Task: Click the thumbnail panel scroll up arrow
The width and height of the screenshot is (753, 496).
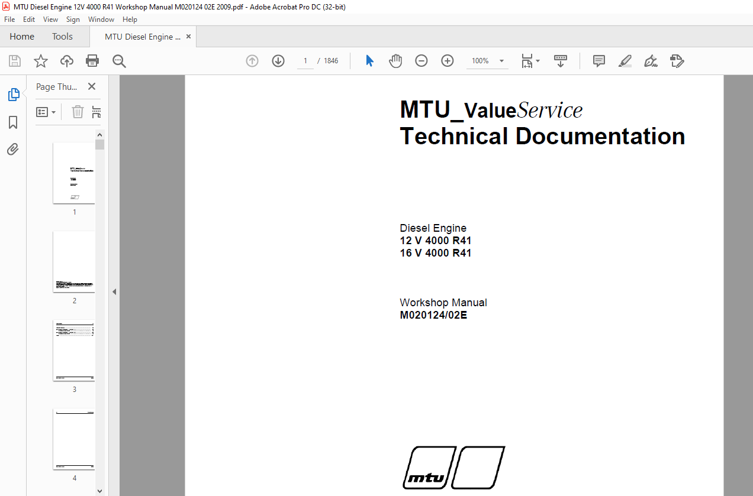Action: pyautogui.click(x=99, y=135)
